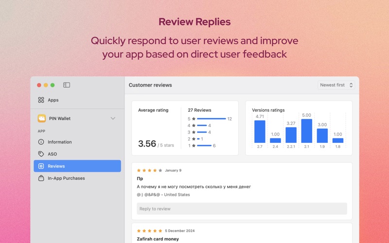The height and width of the screenshot is (243, 389).
Task: Click the 'Customer reviews' title
Action: [150, 85]
